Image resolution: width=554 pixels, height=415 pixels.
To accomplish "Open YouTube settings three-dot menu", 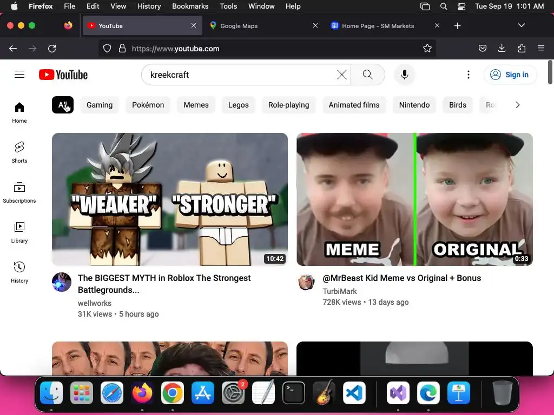I will click(x=469, y=75).
